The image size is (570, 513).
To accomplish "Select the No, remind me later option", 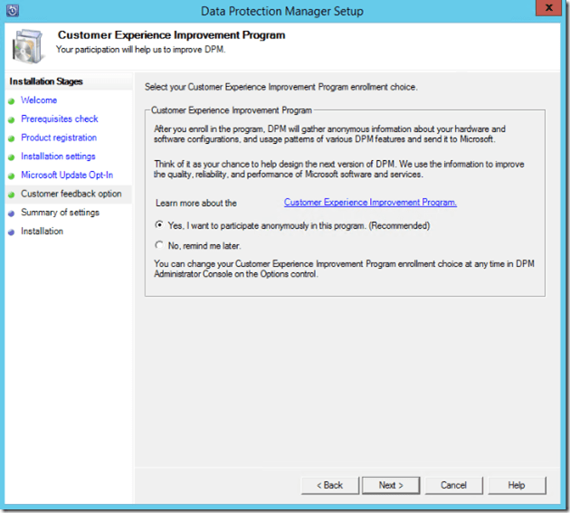I will coord(160,245).
